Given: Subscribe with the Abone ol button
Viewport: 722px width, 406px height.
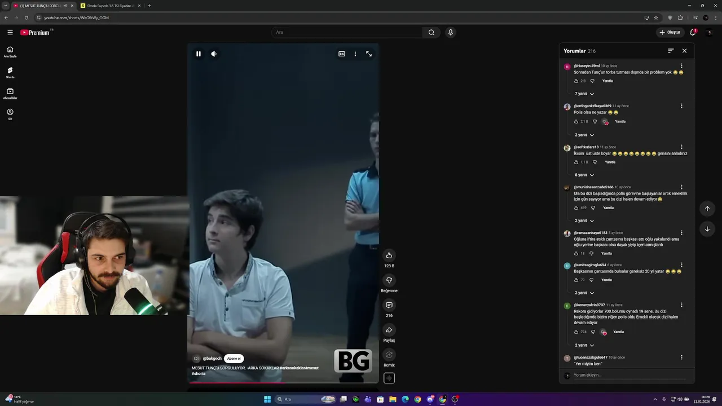Looking at the screenshot, I should [x=234, y=359].
